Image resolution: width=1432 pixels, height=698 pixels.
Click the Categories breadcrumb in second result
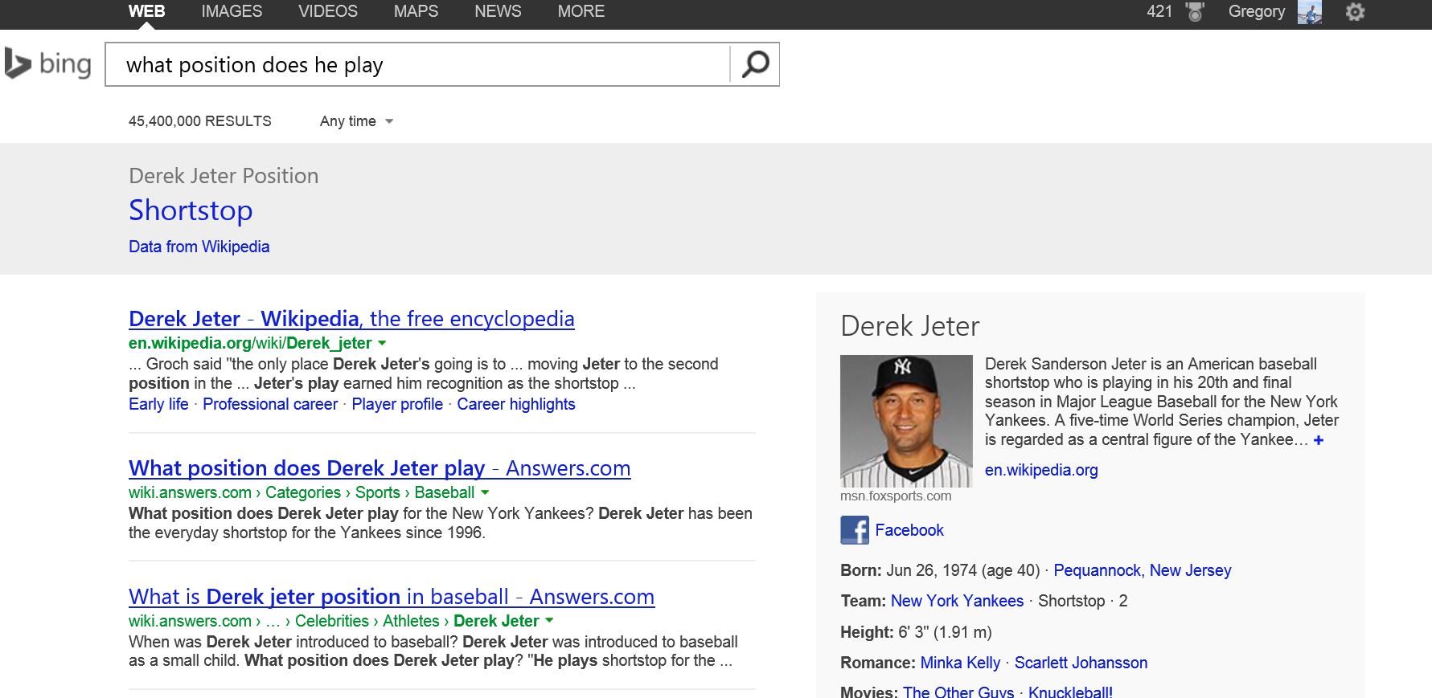303,492
